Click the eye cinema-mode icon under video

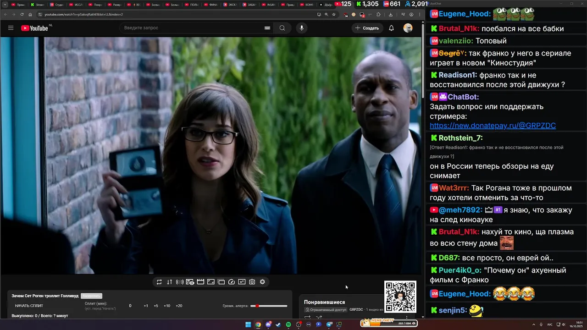coord(190,282)
